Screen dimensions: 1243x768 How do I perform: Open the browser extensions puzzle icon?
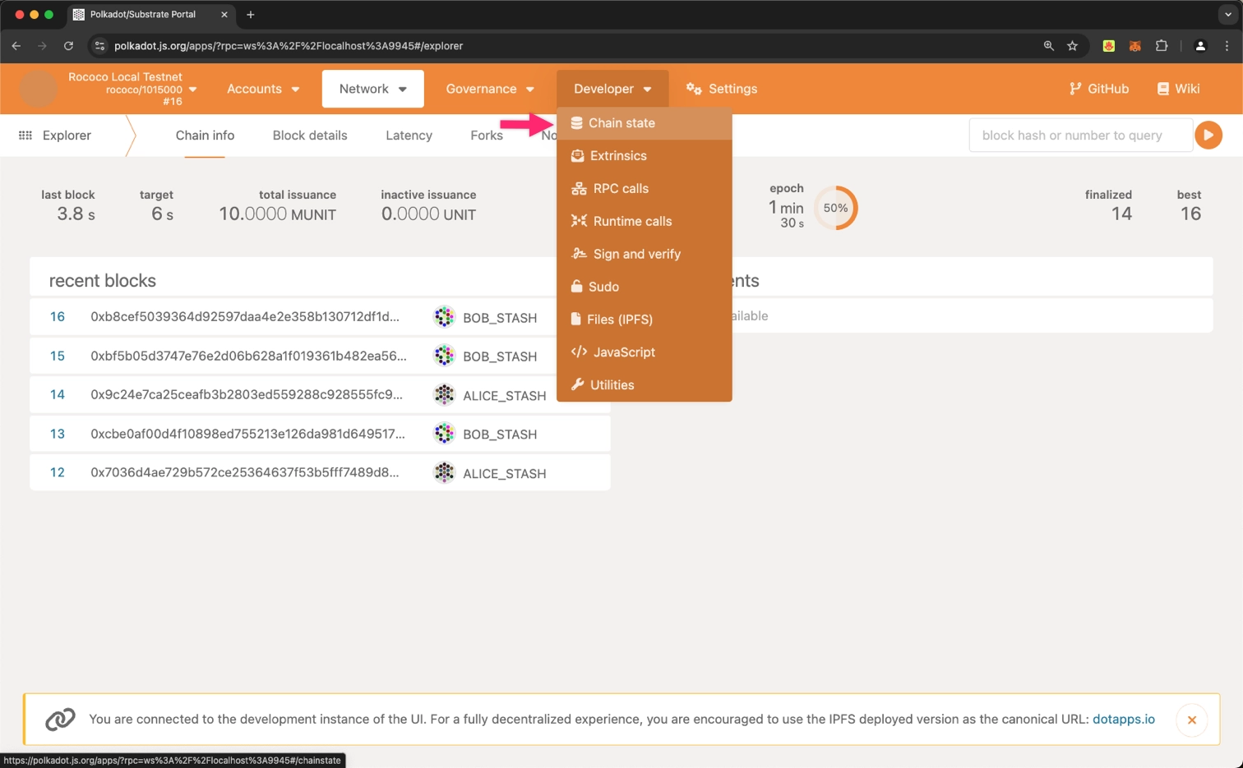point(1161,46)
